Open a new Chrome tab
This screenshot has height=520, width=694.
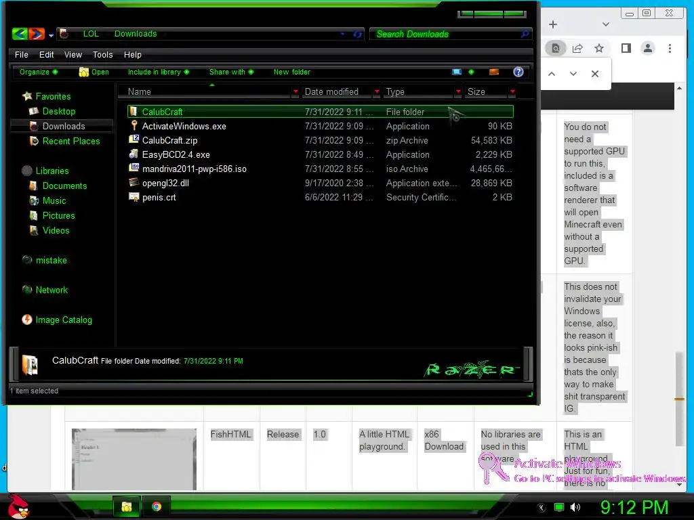point(553,24)
